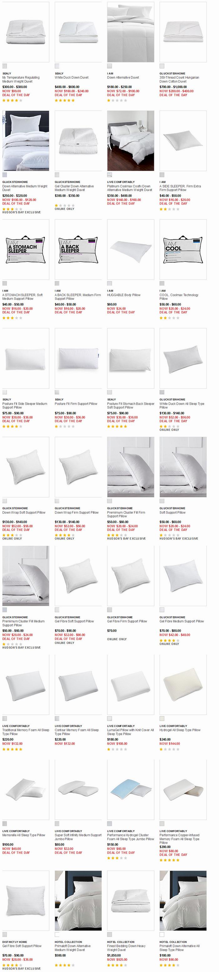Viewport: 219px width, 972px height.
Task: Select swatch under Platinum Coolmax Coolfx duvet
Action: tap(109, 175)
